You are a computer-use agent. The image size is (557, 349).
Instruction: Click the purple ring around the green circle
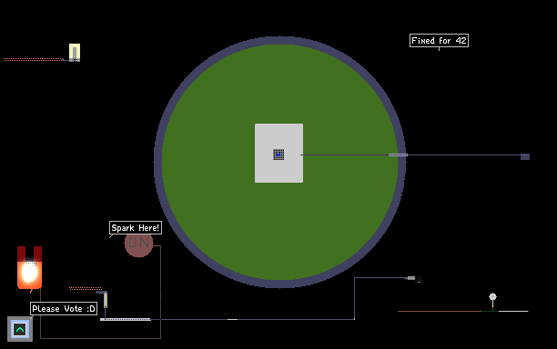[x=158, y=160]
